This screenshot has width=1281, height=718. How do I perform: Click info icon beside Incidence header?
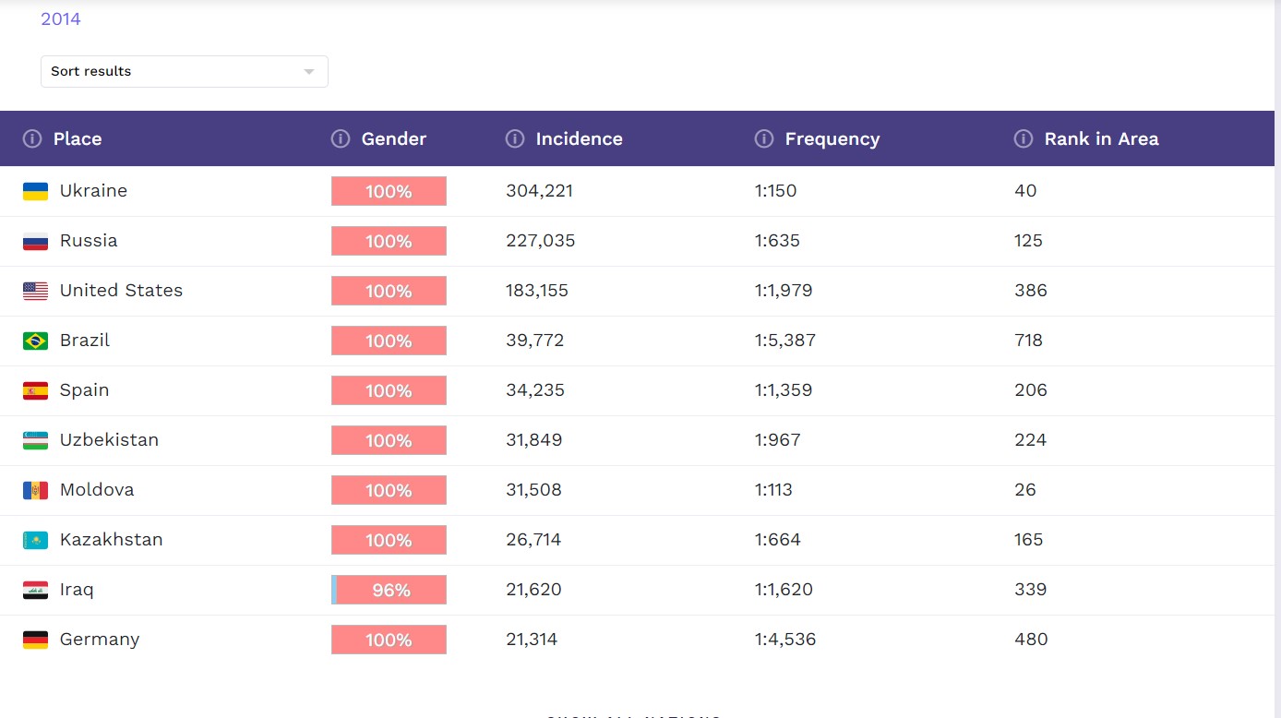coord(515,138)
